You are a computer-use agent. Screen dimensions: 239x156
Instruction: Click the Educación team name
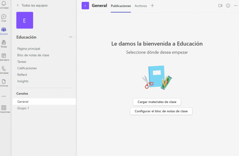click(x=26, y=37)
